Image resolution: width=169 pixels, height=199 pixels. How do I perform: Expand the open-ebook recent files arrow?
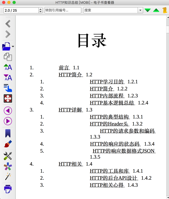[13, 46]
